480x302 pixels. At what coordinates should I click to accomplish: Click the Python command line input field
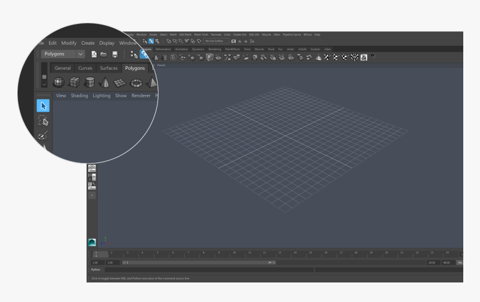tap(209, 270)
